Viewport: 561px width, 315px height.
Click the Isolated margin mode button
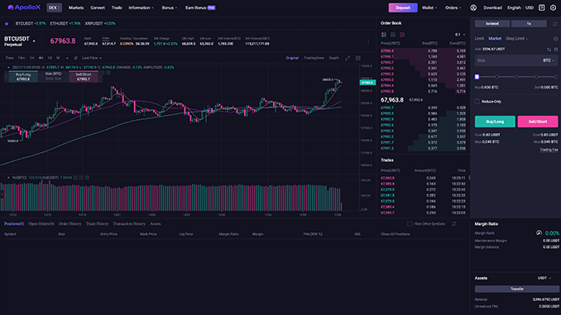click(492, 24)
